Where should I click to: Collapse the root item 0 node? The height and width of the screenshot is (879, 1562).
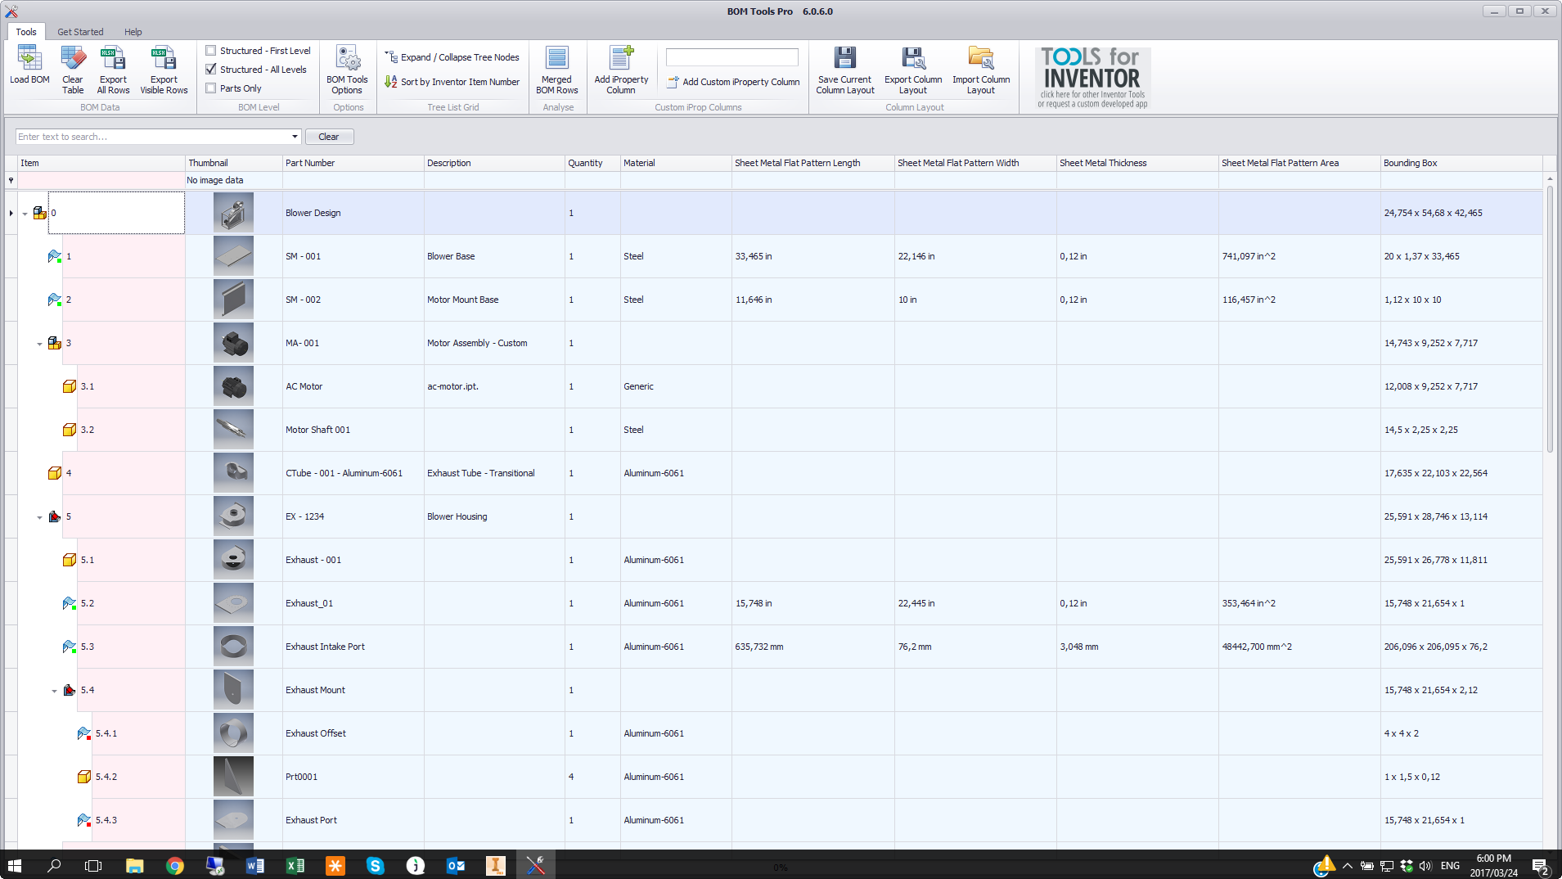[x=25, y=214]
